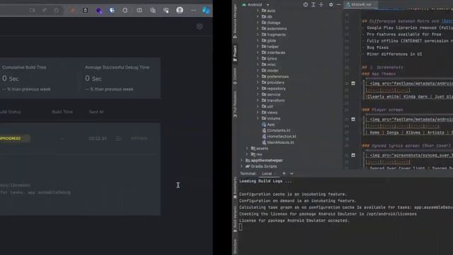The image size is (453, 255).
Task: Open HomeSection.kt file
Action: click(279, 137)
